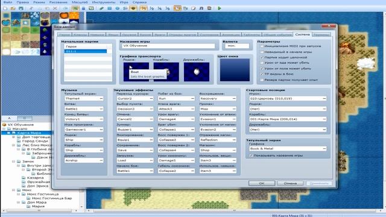Click the Валюта currency text field
386x217 pixels.
(237, 46)
